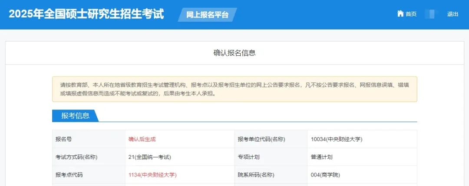Viewport: 469px width, 186px height.
Task: Click the 004(商学院) value
Action: coord(325,175)
